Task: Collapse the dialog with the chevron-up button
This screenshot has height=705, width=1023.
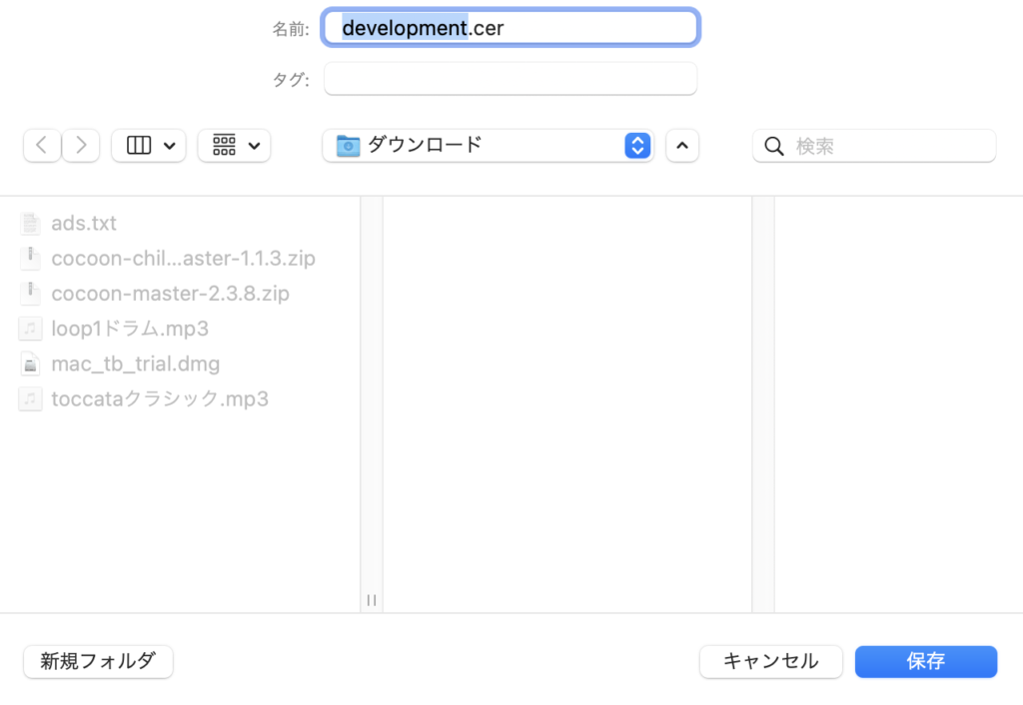Action: click(x=682, y=146)
